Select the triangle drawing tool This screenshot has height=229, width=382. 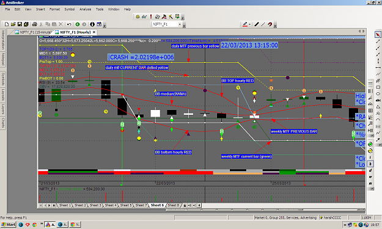pyautogui.click(x=378, y=107)
